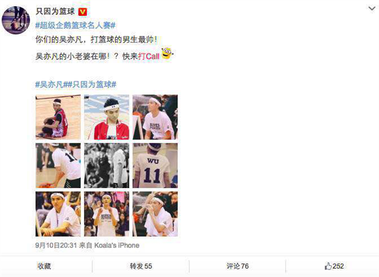Image resolution: width=379 pixels, height=277 pixels.
Task: Open thumbnail with red jacket and headband
Action: (x=107, y=117)
